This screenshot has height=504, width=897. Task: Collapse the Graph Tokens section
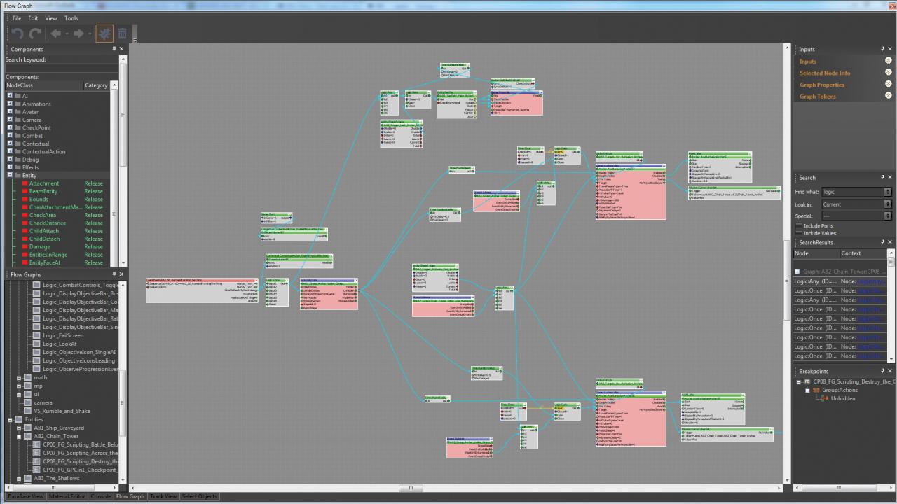888,97
